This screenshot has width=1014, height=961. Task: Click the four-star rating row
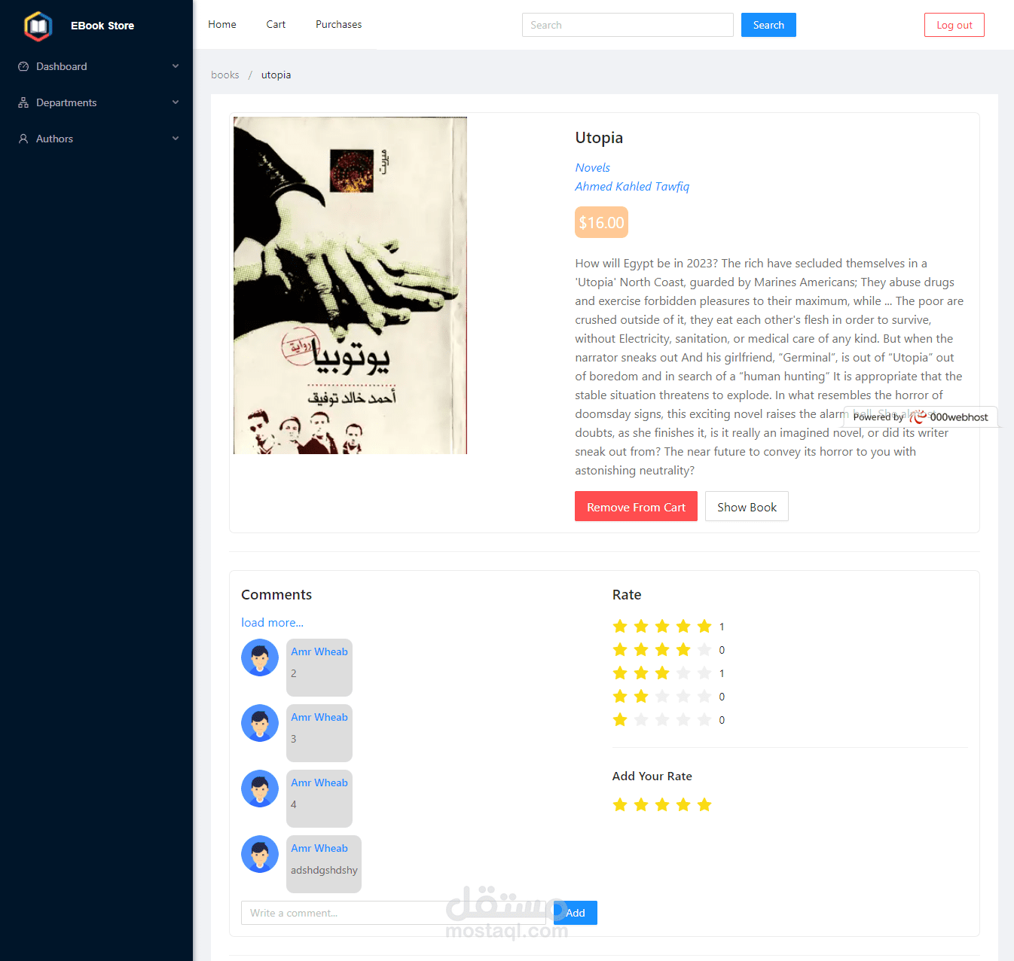669,650
